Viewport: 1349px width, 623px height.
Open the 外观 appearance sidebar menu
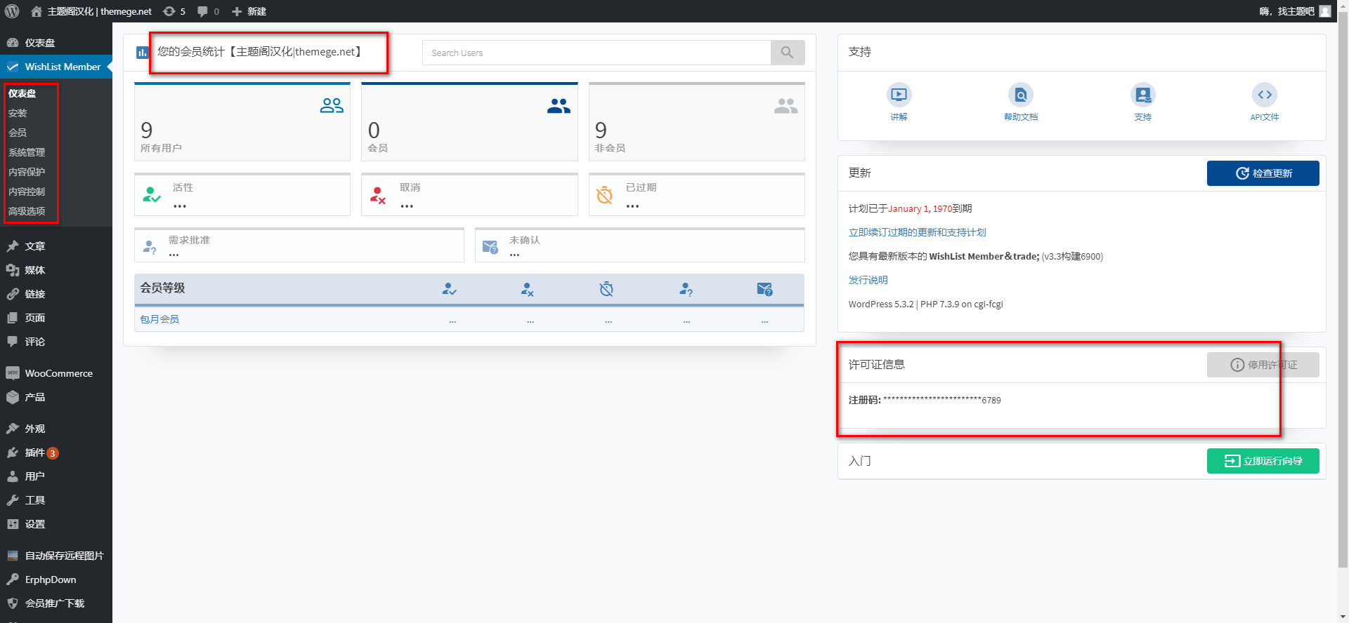(56, 429)
